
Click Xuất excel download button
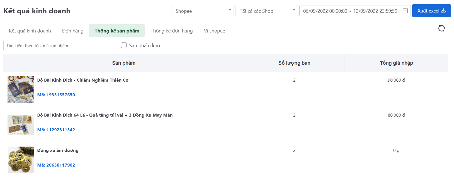pos(431,11)
